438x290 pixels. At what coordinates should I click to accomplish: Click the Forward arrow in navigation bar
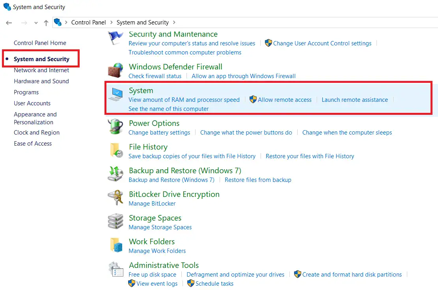point(24,23)
